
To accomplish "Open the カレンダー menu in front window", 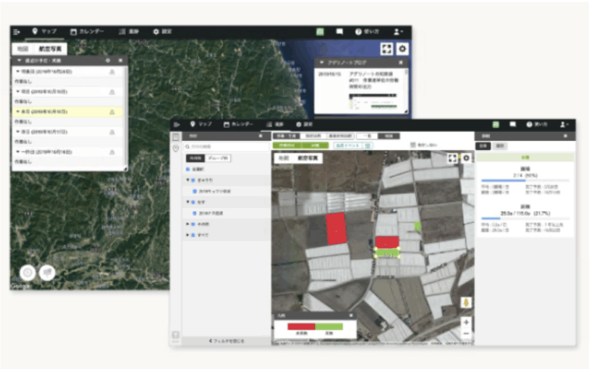I will 238,125.
